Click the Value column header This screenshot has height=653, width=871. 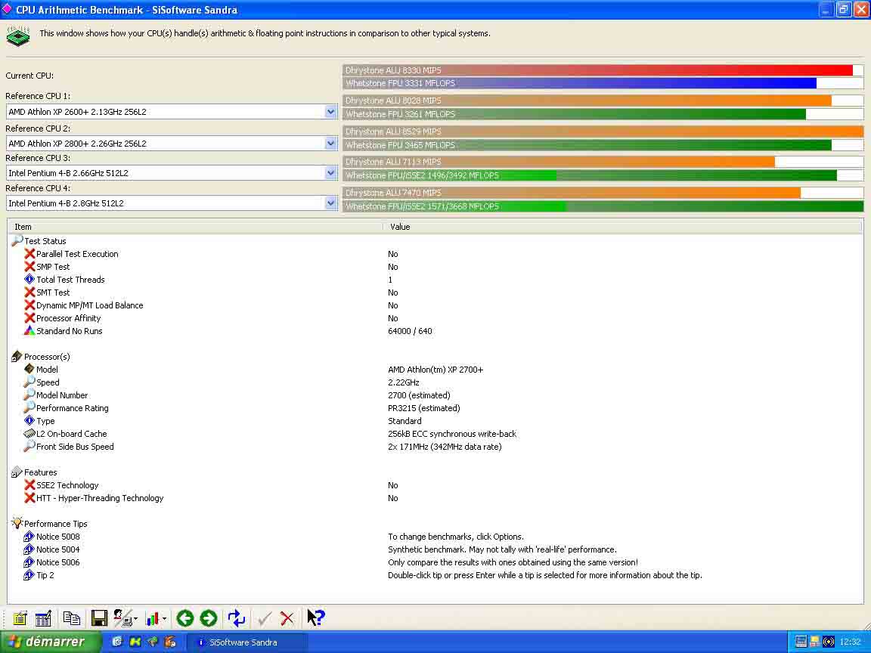point(400,227)
